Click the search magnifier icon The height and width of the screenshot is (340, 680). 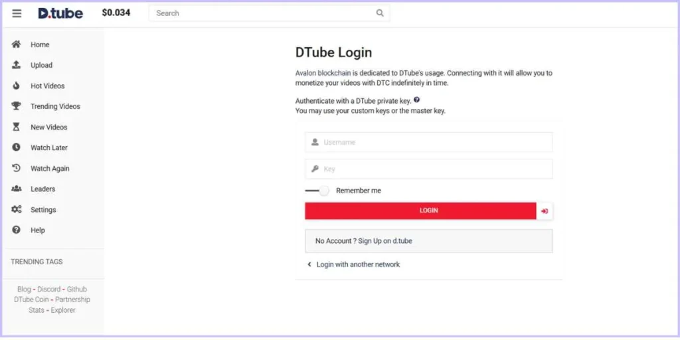380,13
